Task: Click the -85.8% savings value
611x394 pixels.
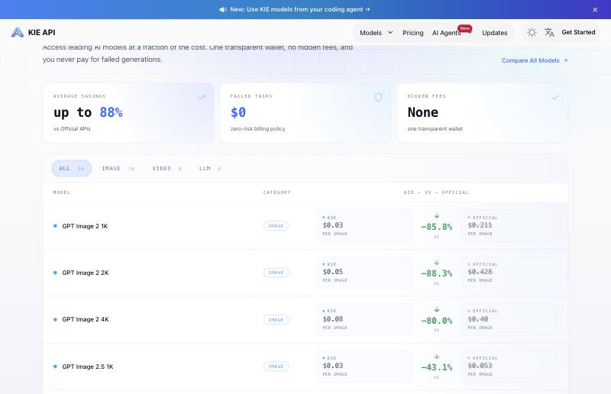Action: (x=436, y=227)
